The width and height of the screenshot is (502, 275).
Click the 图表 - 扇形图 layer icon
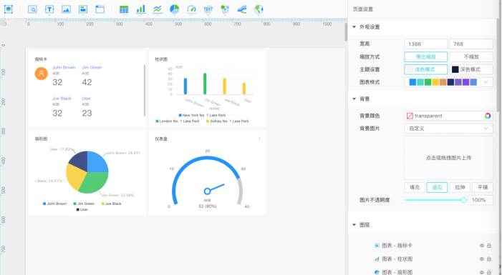377,272
